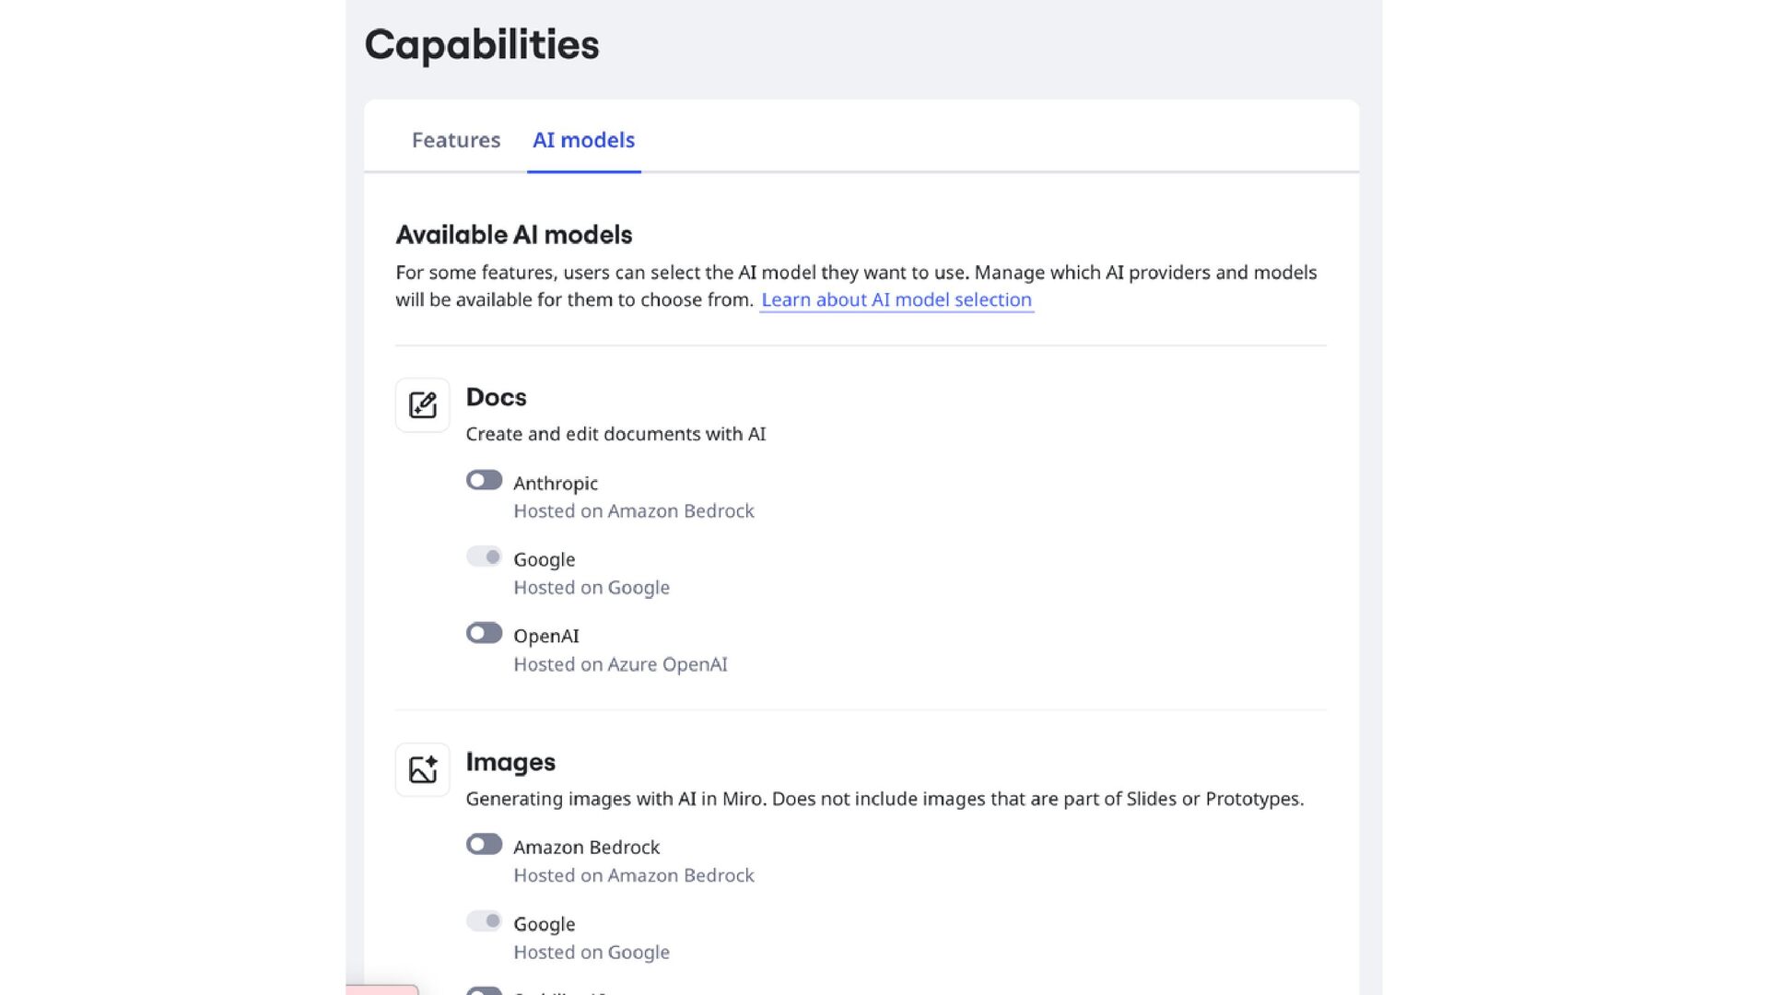Select the AI models tab
This screenshot has height=995, width=1769.
tap(583, 140)
